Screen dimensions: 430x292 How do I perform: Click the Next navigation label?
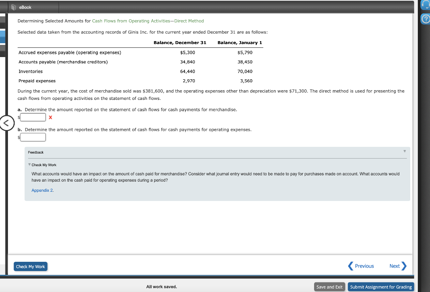(394, 266)
